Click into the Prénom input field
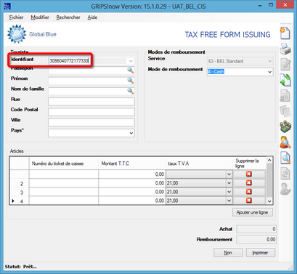Screen dimensions: 297x274 pos(88,81)
